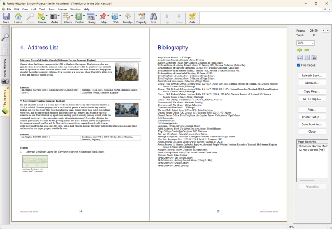This screenshot has height=229, width=332.
Task: Open the Media camera icon
Action: [53, 18]
